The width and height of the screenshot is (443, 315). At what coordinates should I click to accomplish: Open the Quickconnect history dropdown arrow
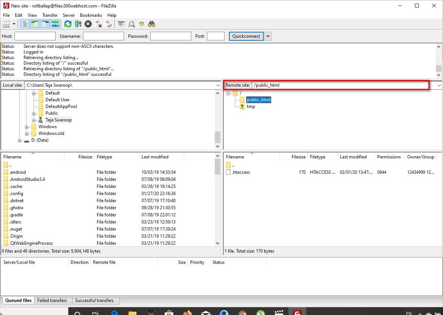[x=268, y=36]
